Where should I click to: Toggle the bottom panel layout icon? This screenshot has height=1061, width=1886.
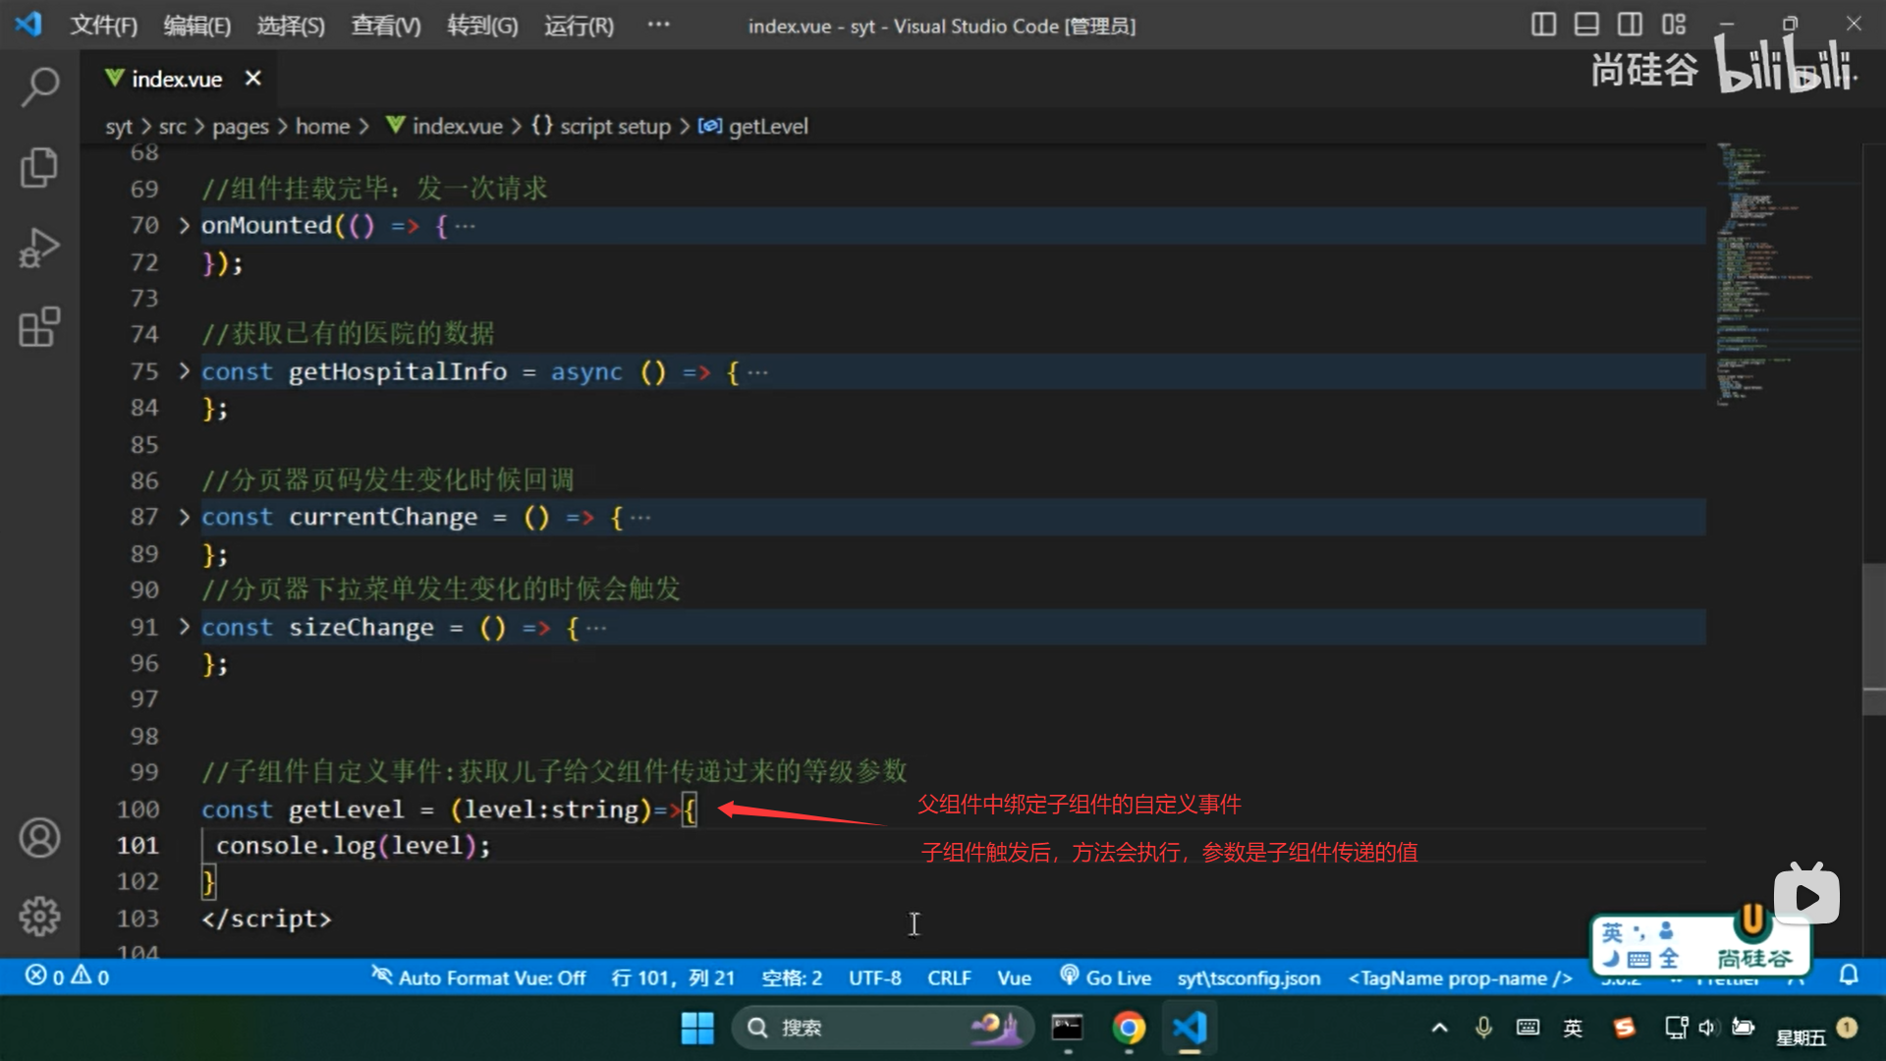click(x=1586, y=25)
